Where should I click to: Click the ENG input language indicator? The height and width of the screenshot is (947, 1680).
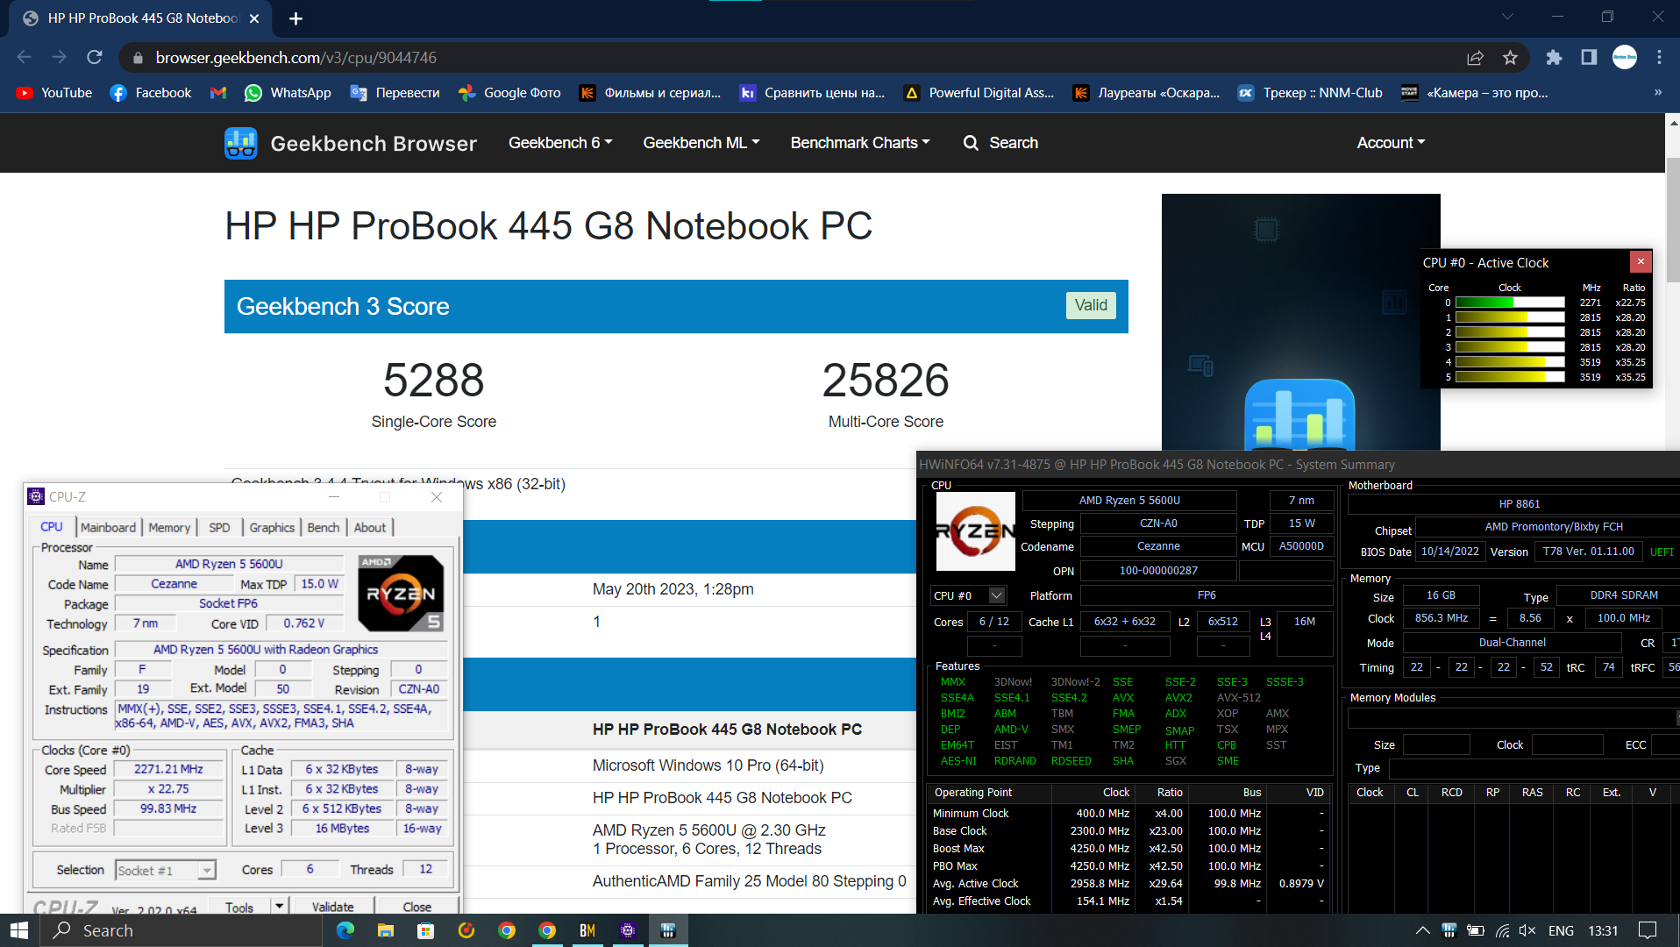click(1561, 930)
